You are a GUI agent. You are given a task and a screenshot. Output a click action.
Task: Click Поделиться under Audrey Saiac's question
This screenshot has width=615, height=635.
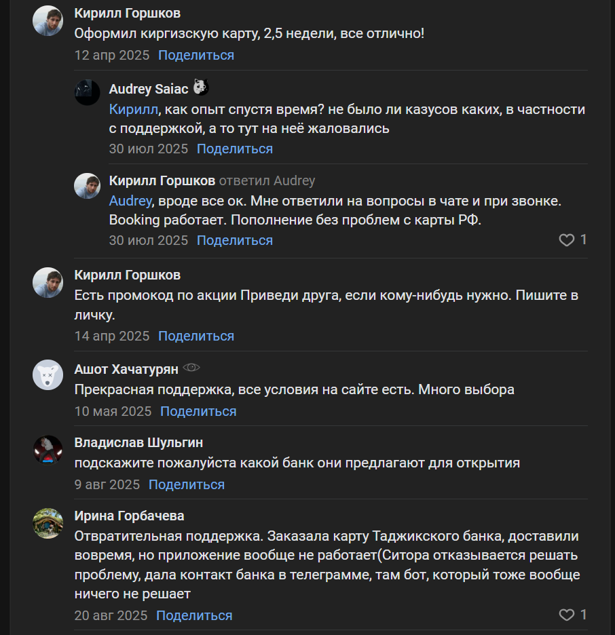(235, 149)
